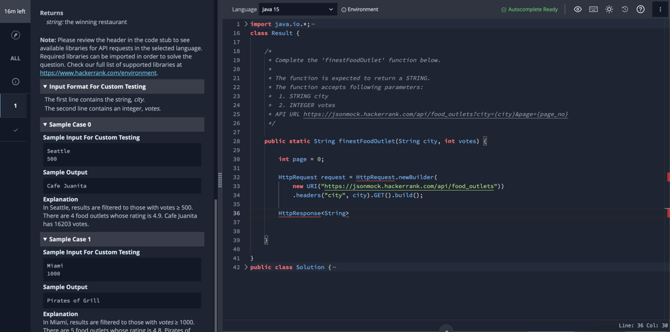Open the Environment info link
The image size is (670, 332).
[359, 9]
